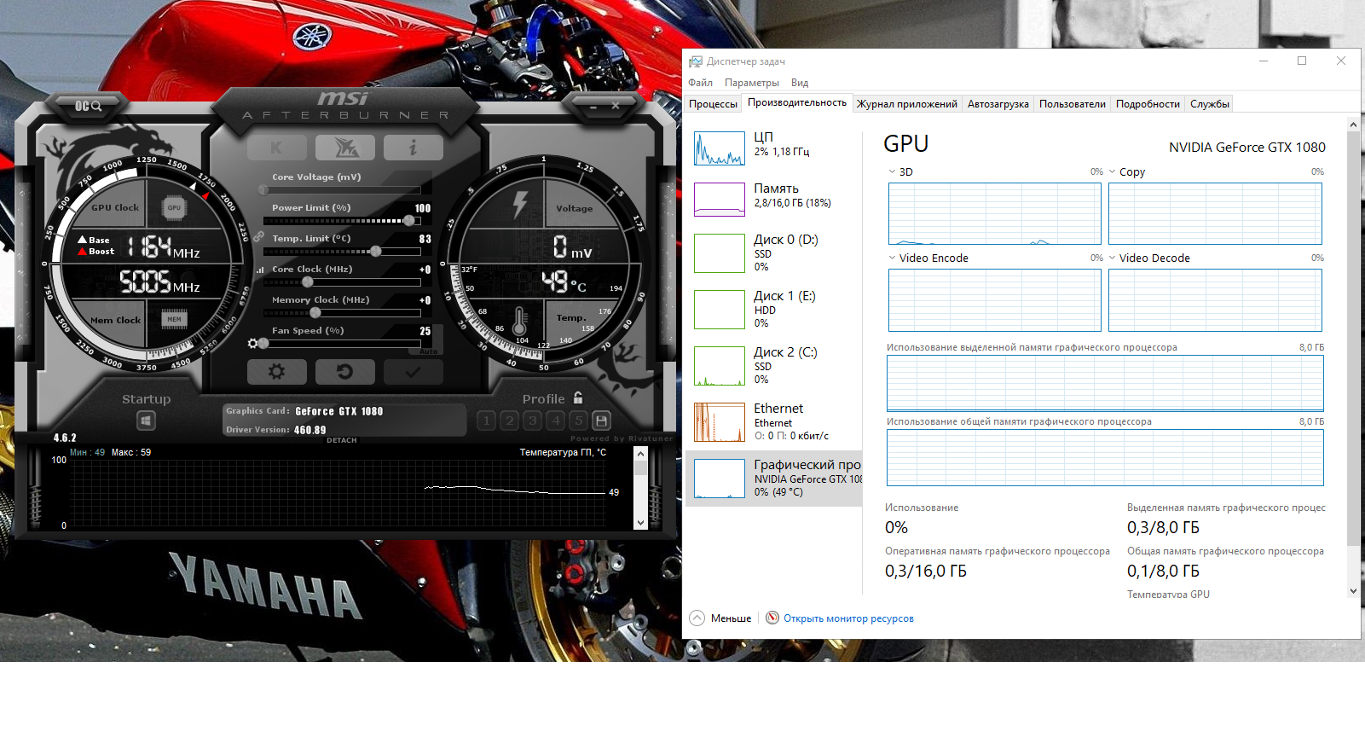Adjust the Core Voltage slider
The image size is (1365, 737).
click(x=341, y=190)
